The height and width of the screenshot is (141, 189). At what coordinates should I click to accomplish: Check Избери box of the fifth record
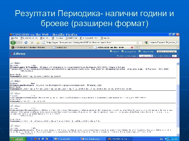[x=11, y=126]
